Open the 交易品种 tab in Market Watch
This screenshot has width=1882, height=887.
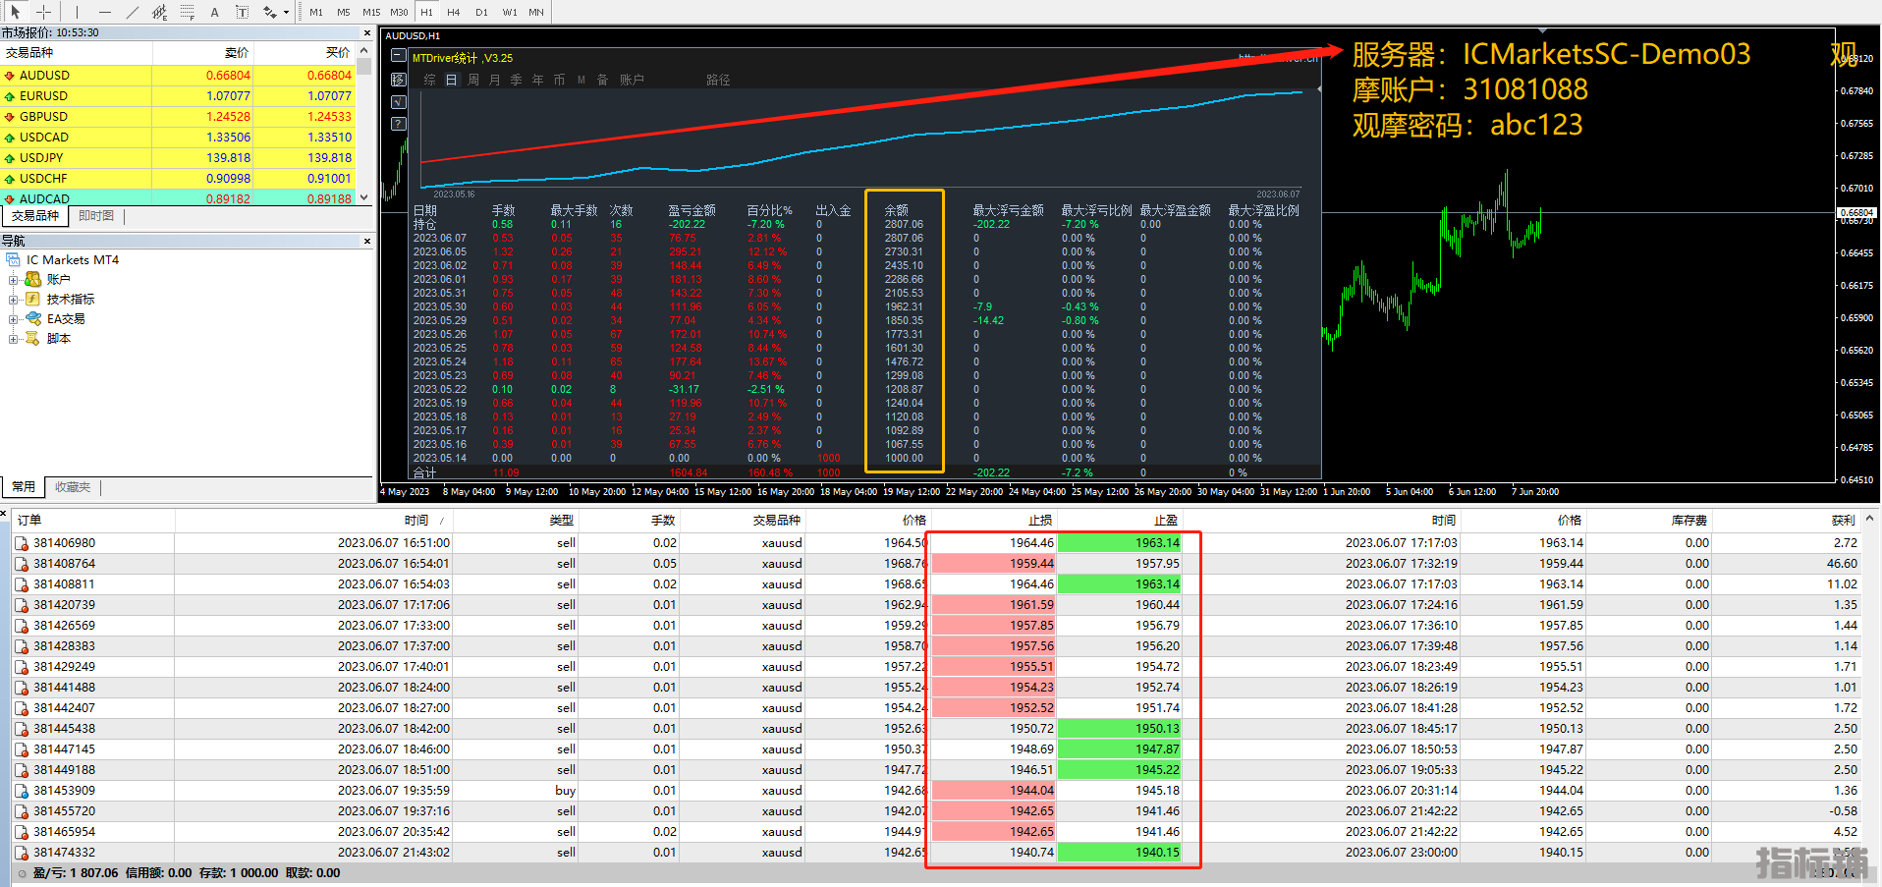point(35,216)
